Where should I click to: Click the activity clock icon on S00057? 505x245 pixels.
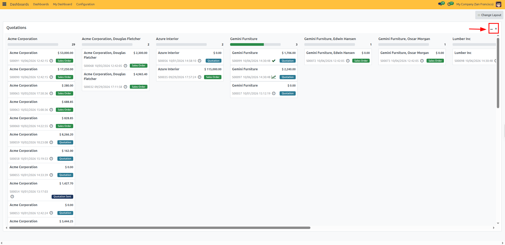274,93
